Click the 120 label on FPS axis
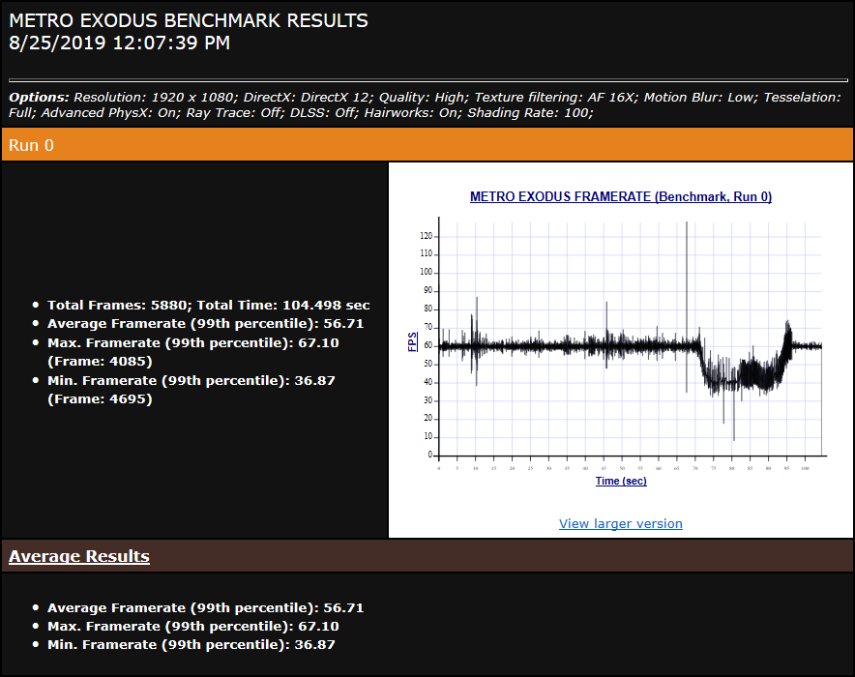The width and height of the screenshot is (855, 677). [426, 236]
